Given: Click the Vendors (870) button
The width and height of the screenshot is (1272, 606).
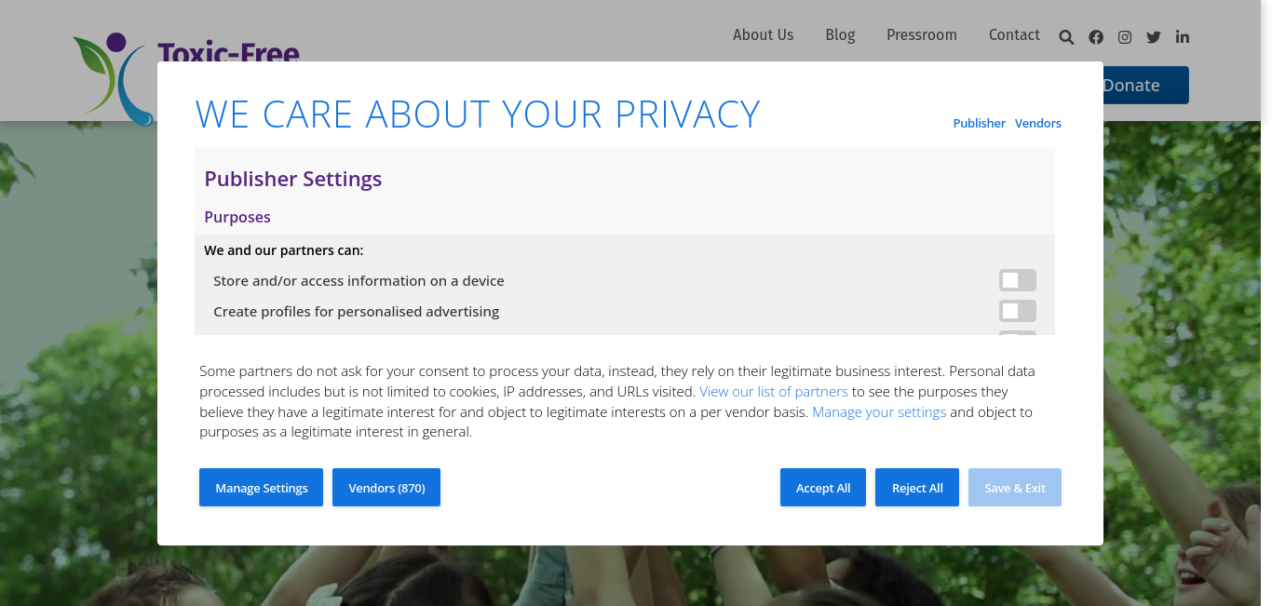Looking at the screenshot, I should tap(386, 488).
